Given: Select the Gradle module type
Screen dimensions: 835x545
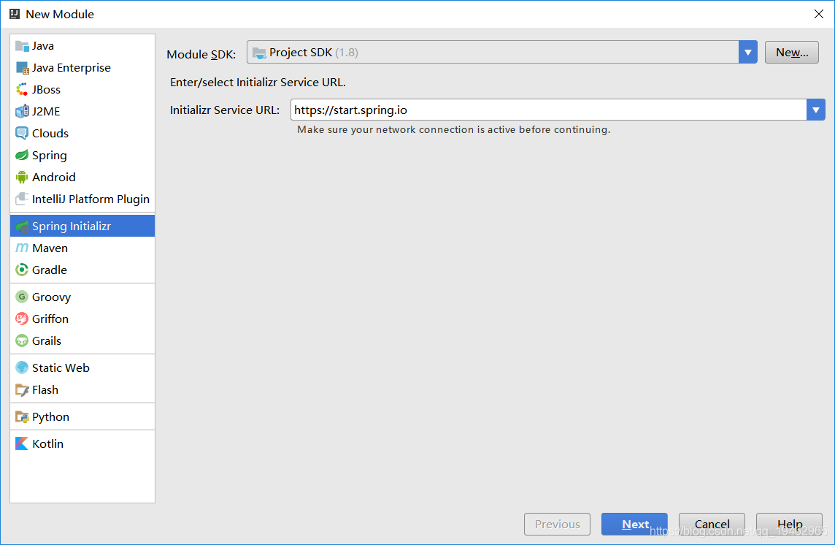Looking at the screenshot, I should (82, 270).
